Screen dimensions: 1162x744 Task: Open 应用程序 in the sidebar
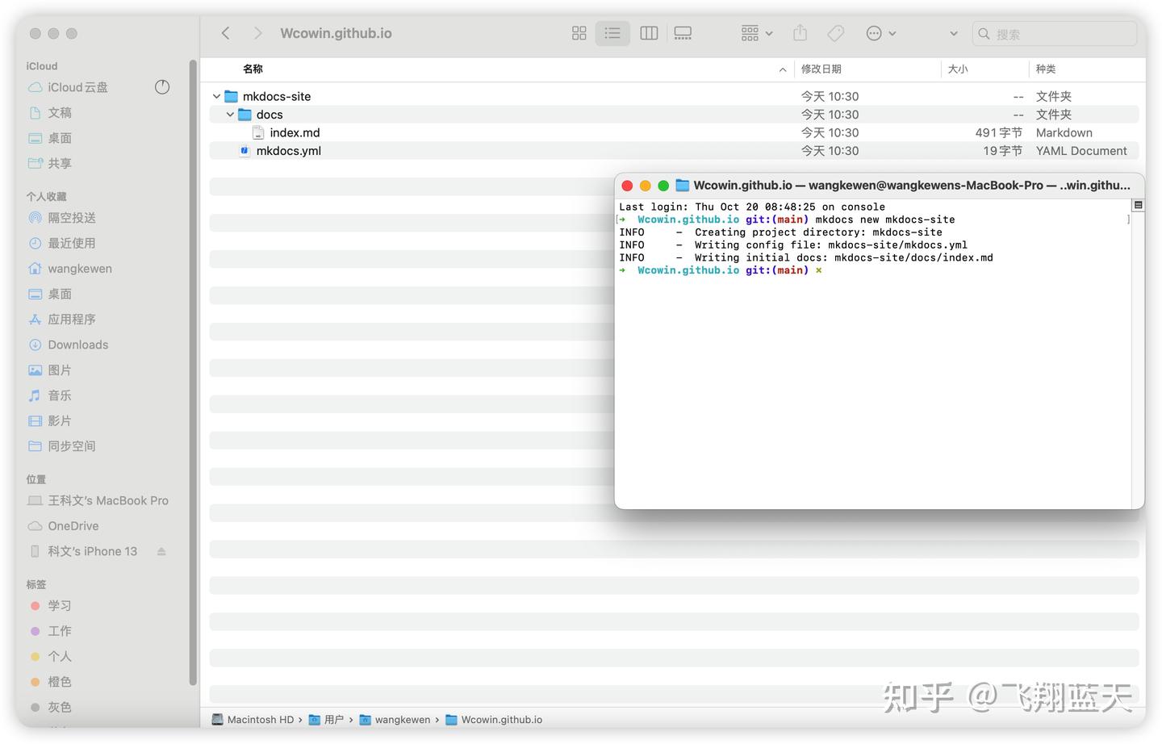72,320
